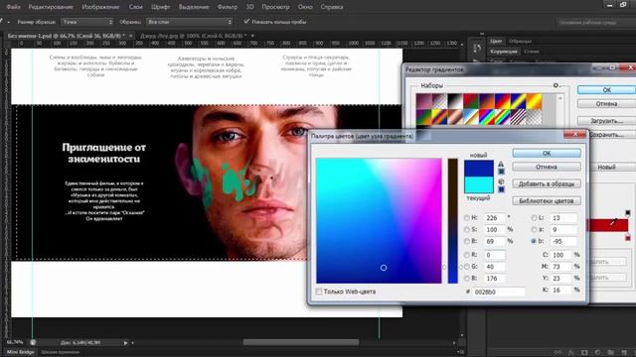Screen dimensions: 636x357
Task: Open the Редактирование menu
Action: [51, 7]
